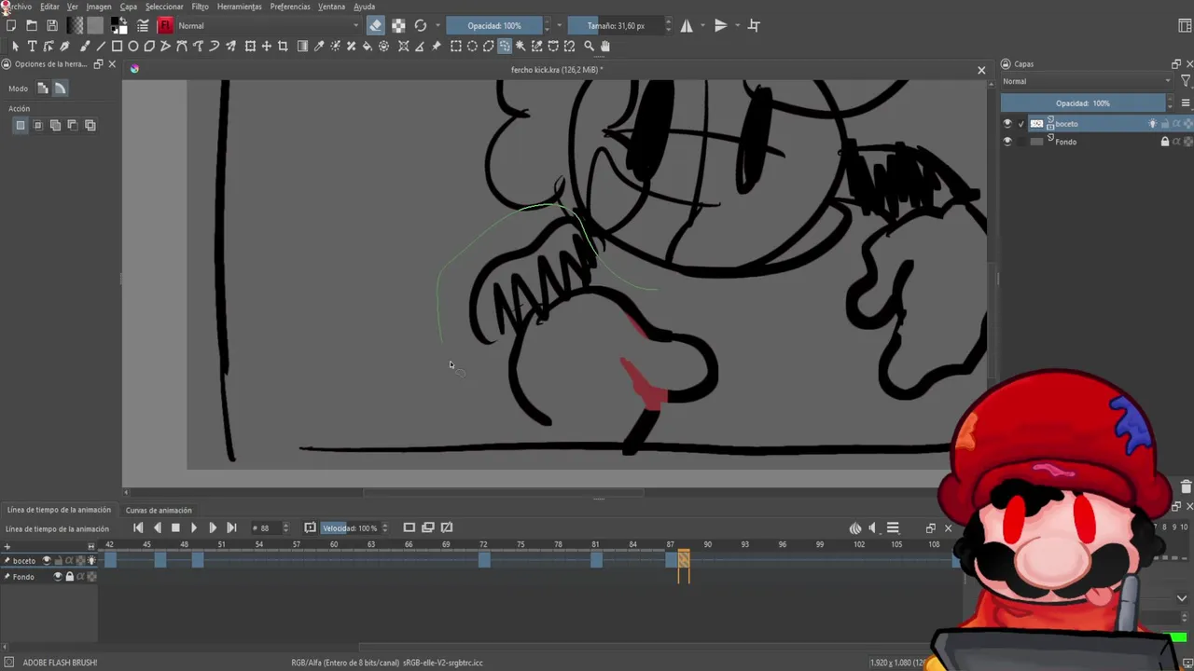This screenshot has height=671, width=1194.
Task: Select the Color Sampler eyedropper tool
Action: (x=318, y=46)
